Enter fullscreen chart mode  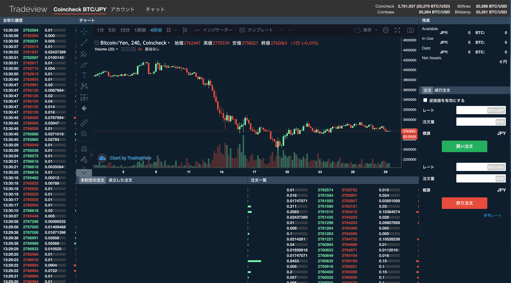pos(397,30)
